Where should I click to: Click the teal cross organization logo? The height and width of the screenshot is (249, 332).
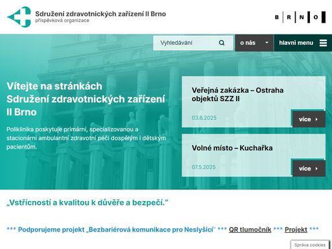point(19,17)
